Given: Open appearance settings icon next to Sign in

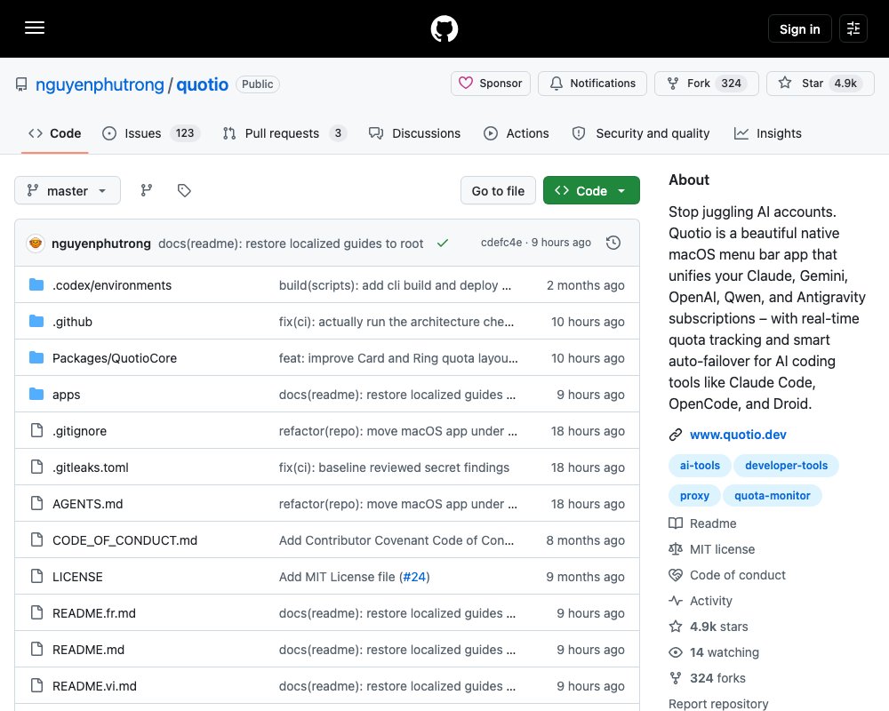Looking at the screenshot, I should point(853,28).
